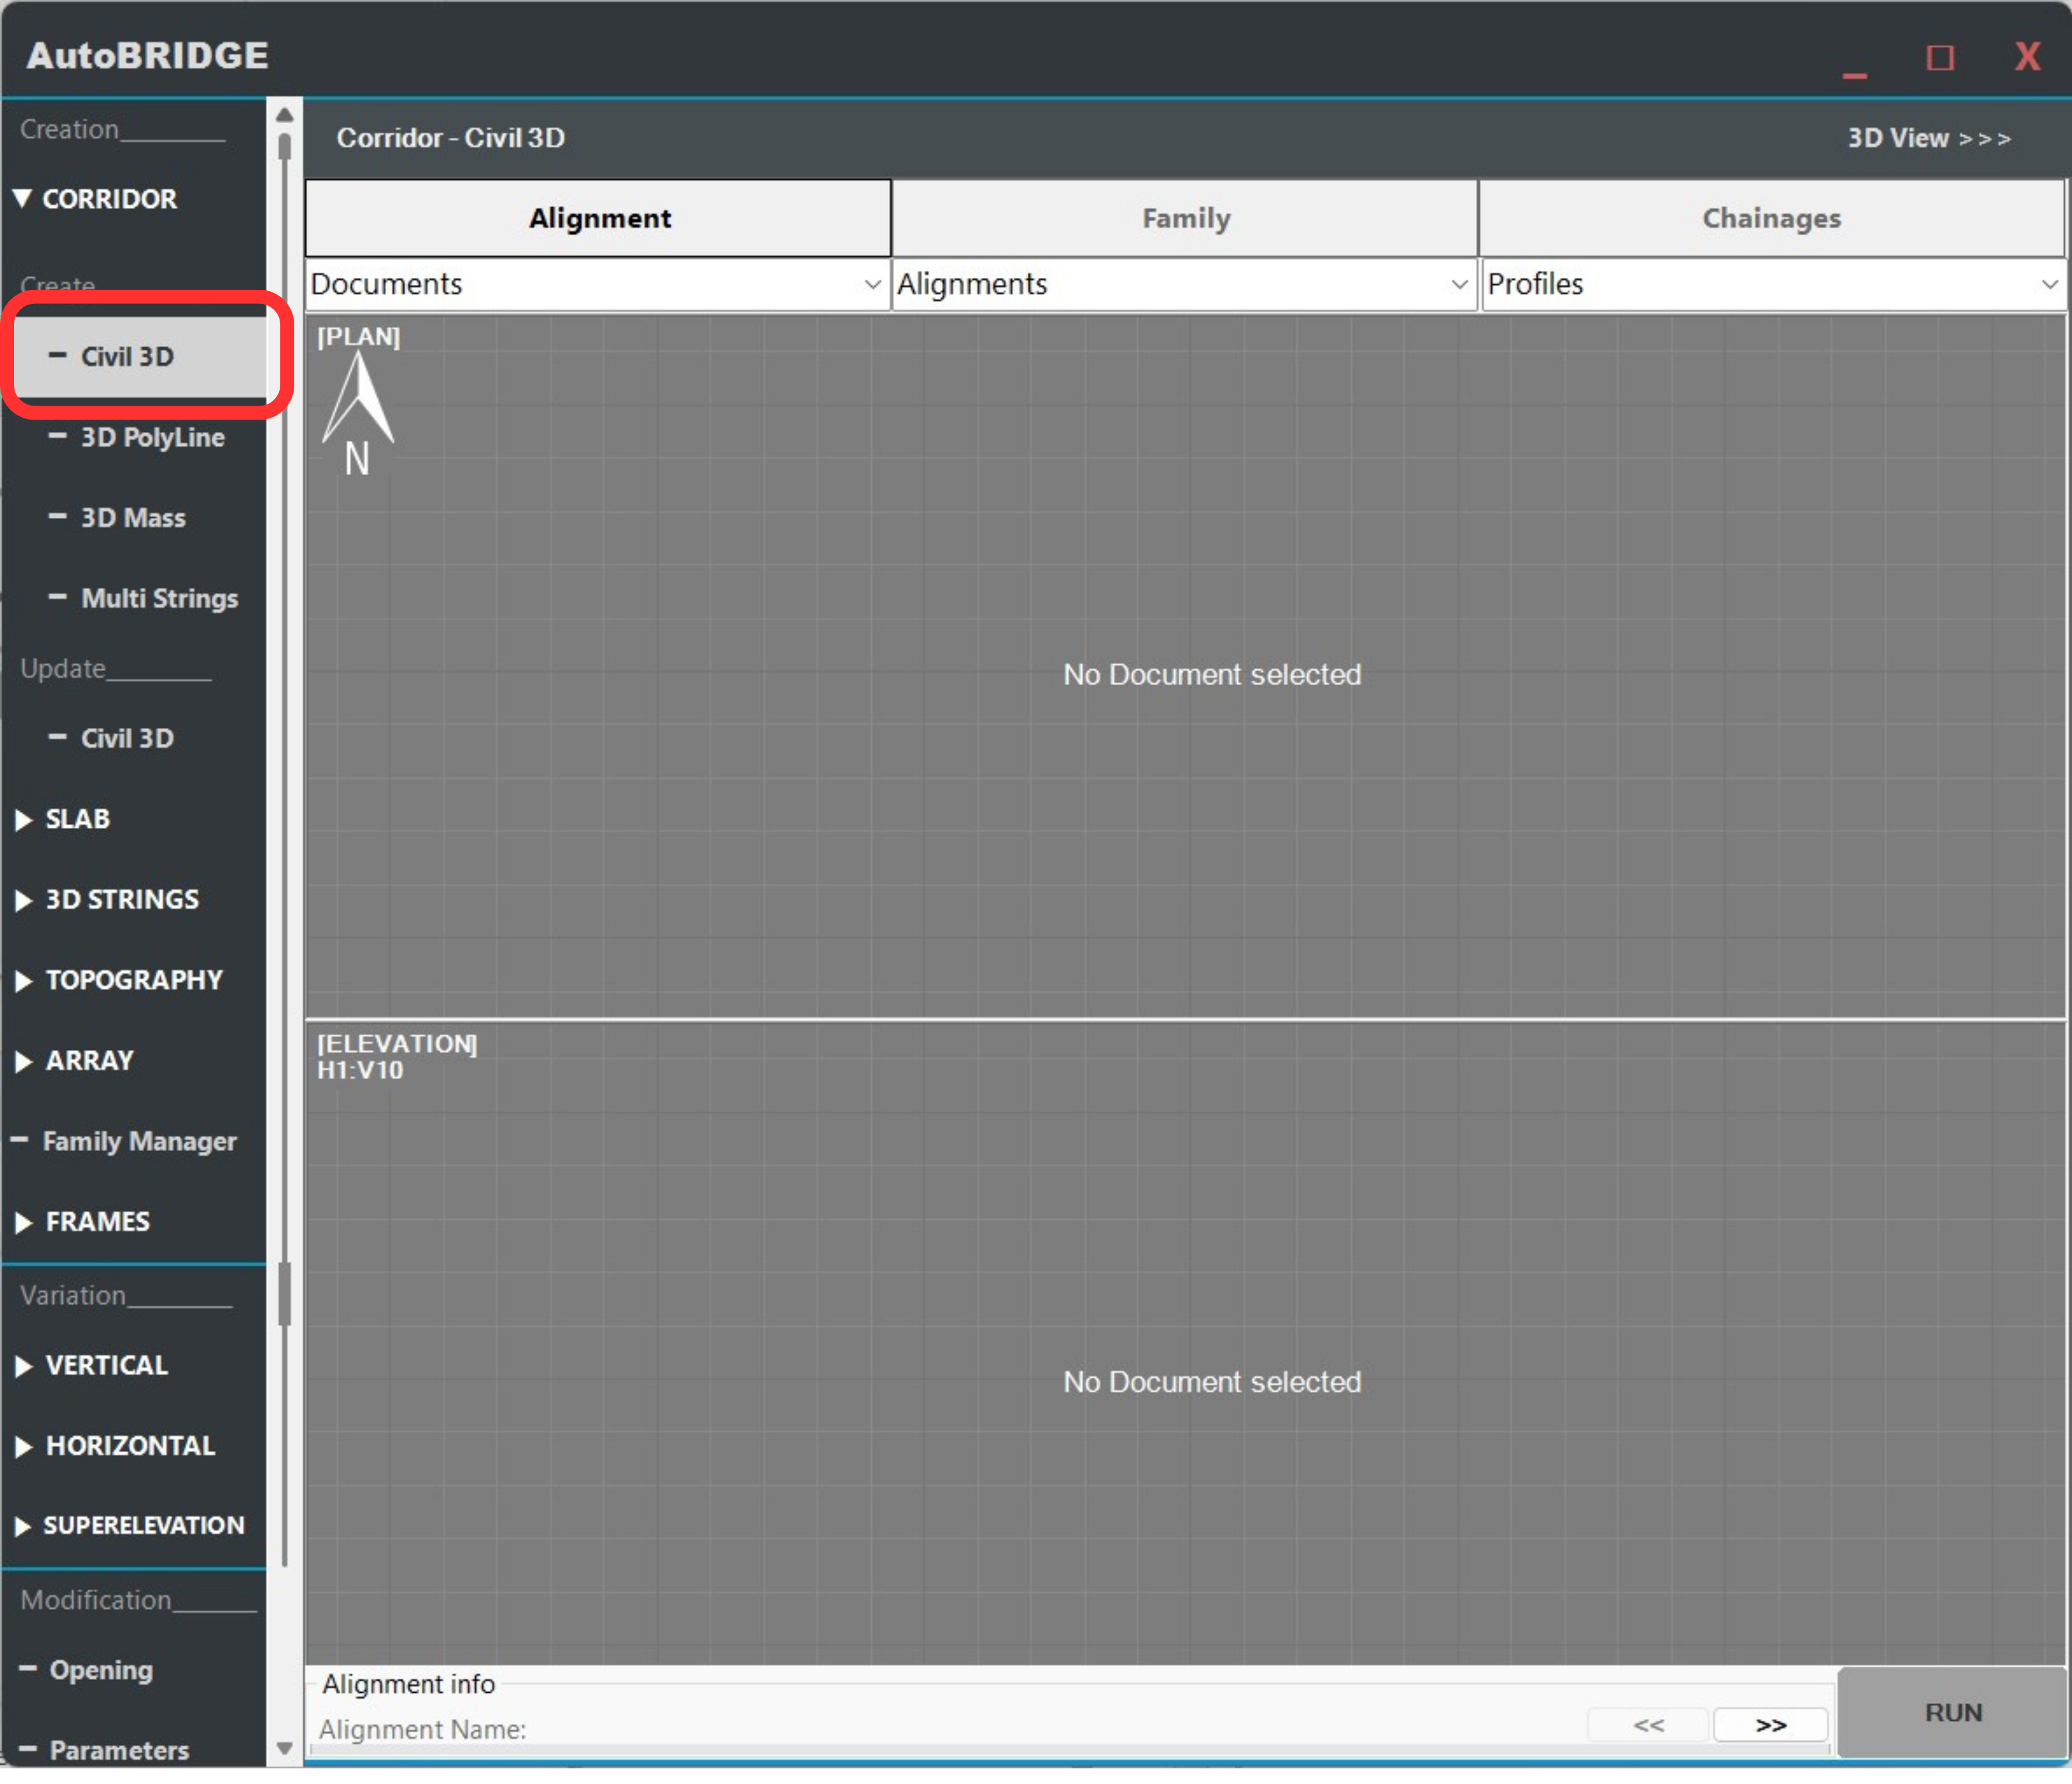
Task: Open the Family Manager item
Action: 138,1141
